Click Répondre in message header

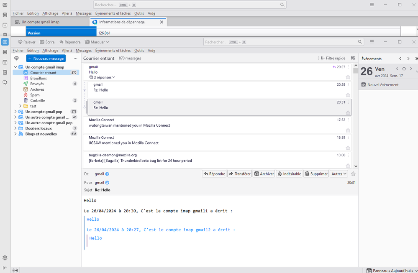click(214, 174)
